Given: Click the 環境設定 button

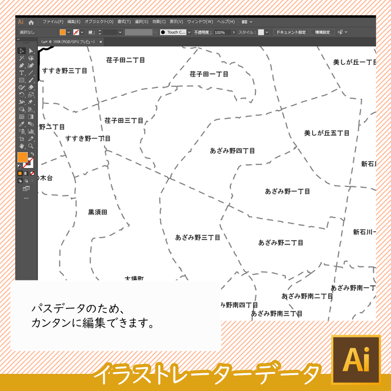Looking at the screenshot, I should [x=323, y=32].
